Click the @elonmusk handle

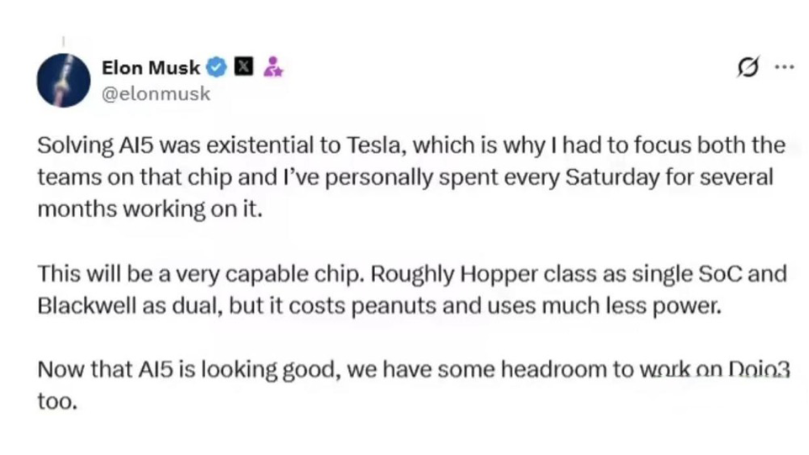tap(156, 94)
